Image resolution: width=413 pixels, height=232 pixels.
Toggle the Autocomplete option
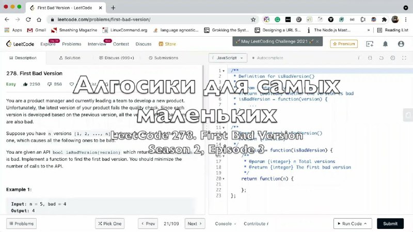[267, 58]
